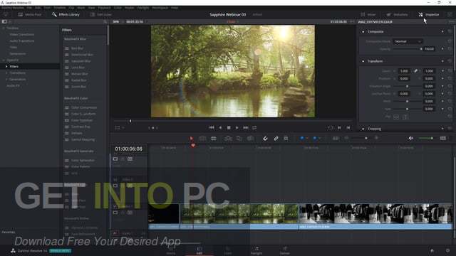
Task: Switch to the Color page tab
Action: (228, 251)
